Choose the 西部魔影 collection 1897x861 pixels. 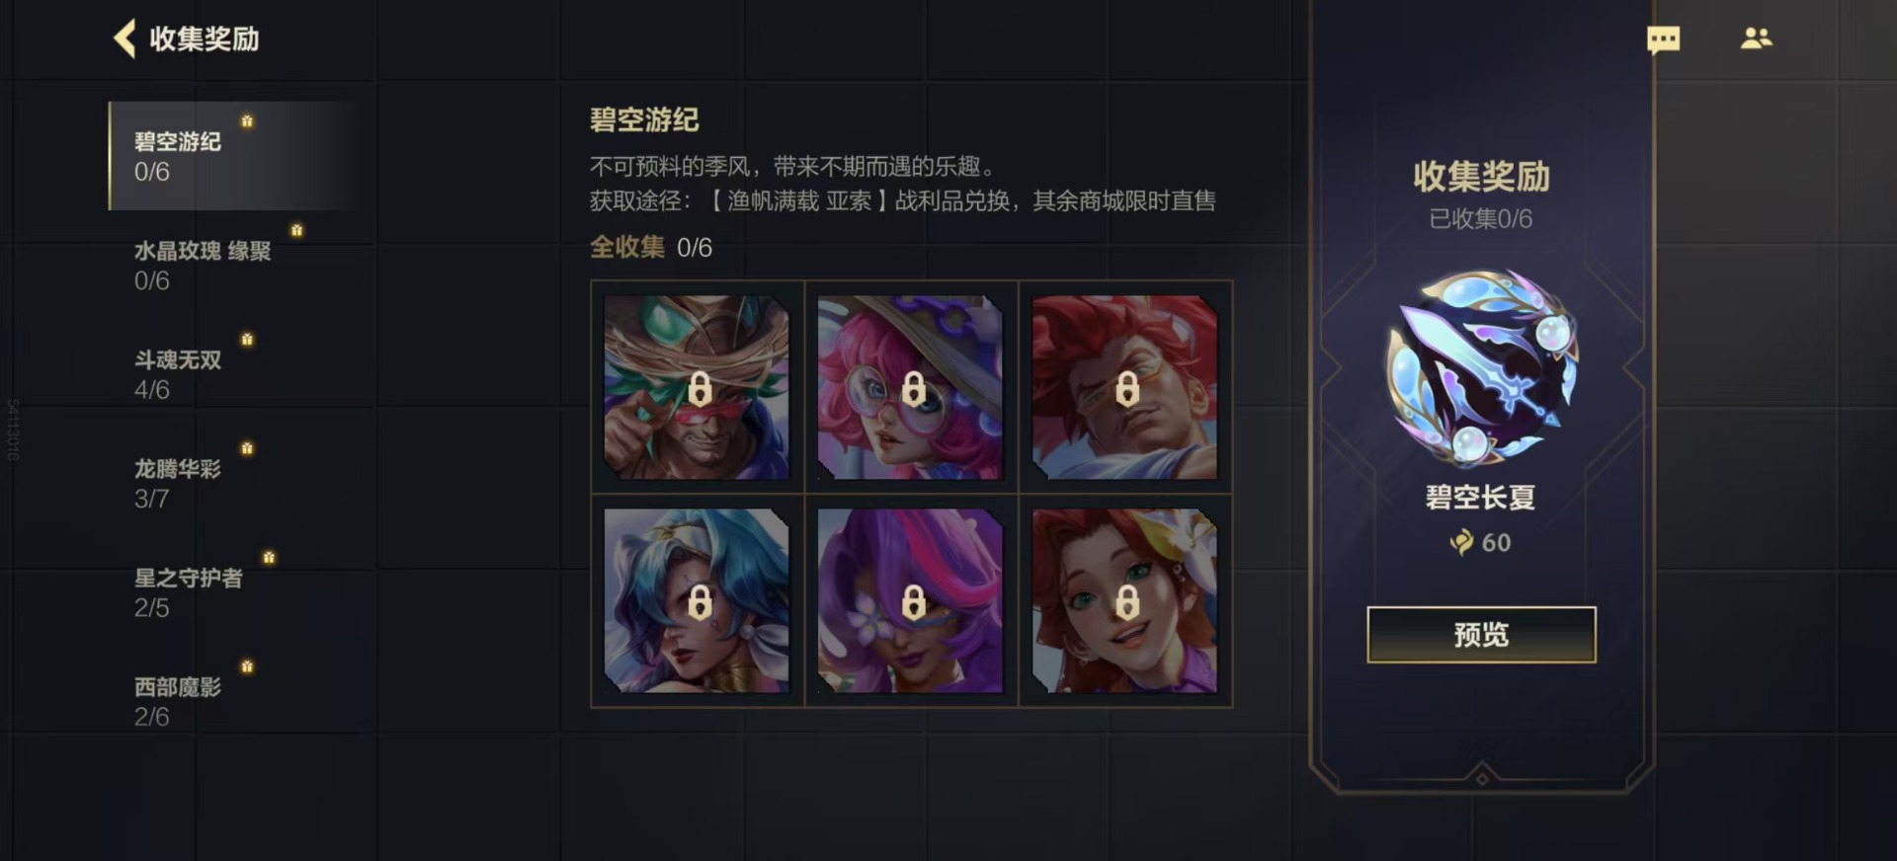(235, 701)
